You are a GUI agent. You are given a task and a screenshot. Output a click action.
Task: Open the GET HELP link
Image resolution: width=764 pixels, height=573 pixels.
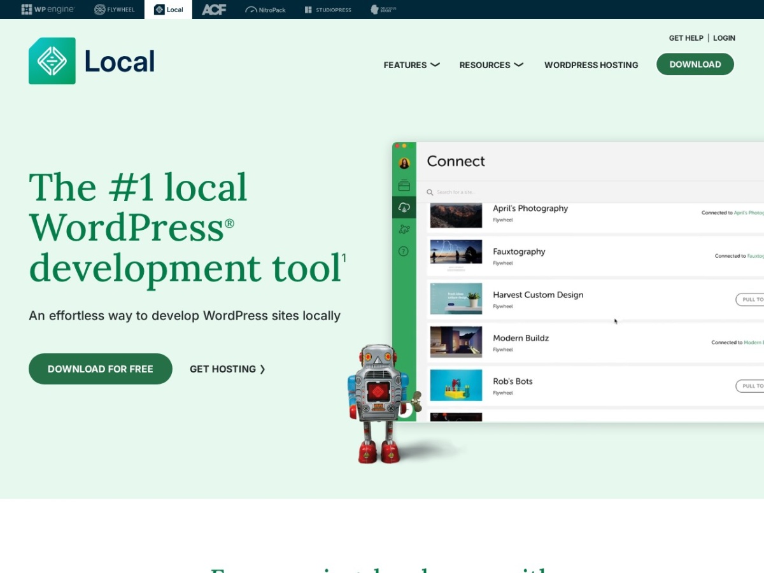pos(686,38)
